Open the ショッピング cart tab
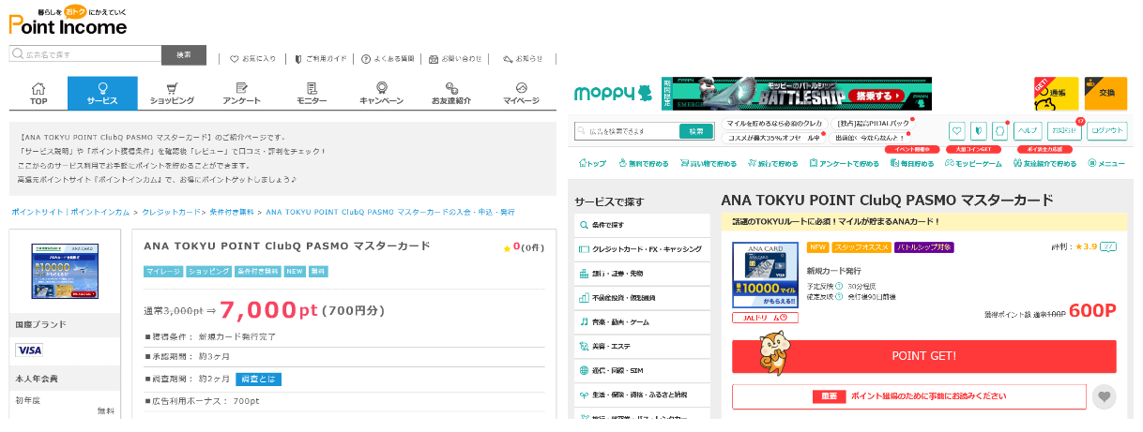 (172, 94)
